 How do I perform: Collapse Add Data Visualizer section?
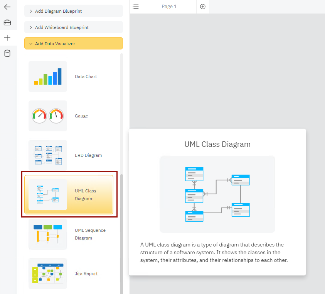coord(74,44)
